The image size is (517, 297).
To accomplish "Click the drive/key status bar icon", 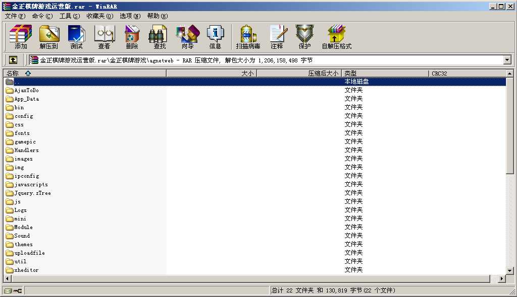I will point(13,290).
